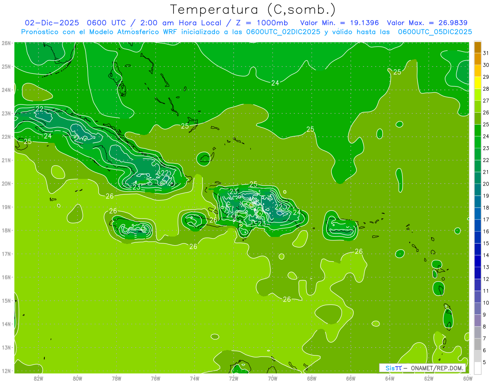
Task: Click "2:00 am Hora Local" text
Action: tap(182, 23)
